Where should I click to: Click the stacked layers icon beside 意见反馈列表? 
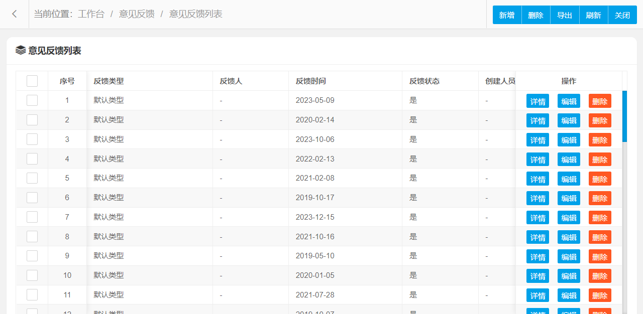(x=21, y=50)
